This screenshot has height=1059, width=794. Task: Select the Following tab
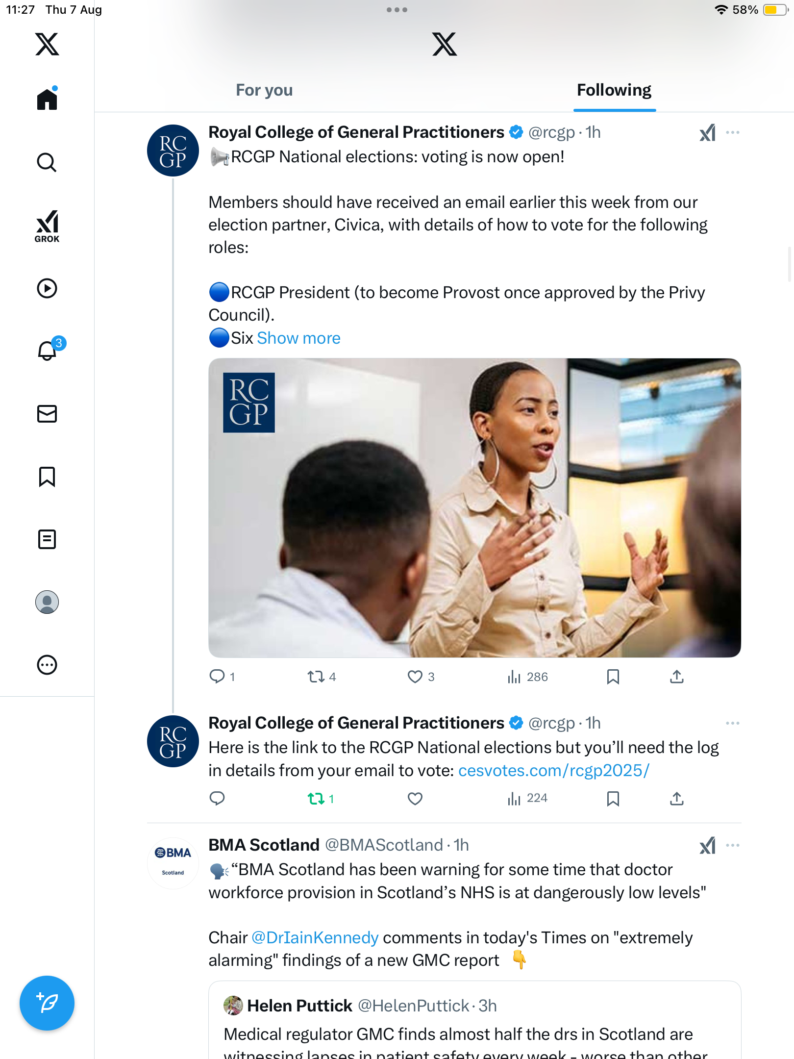point(614,90)
